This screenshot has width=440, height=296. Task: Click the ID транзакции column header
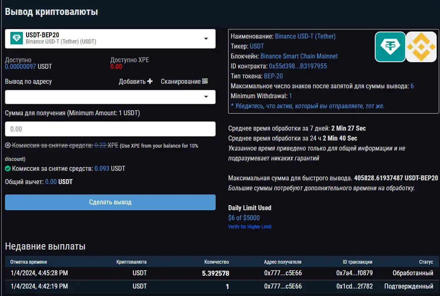pyautogui.click(x=357, y=262)
